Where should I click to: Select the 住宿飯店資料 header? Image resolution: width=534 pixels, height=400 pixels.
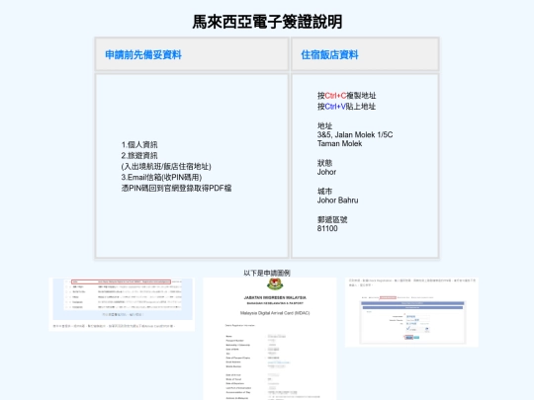pos(329,54)
